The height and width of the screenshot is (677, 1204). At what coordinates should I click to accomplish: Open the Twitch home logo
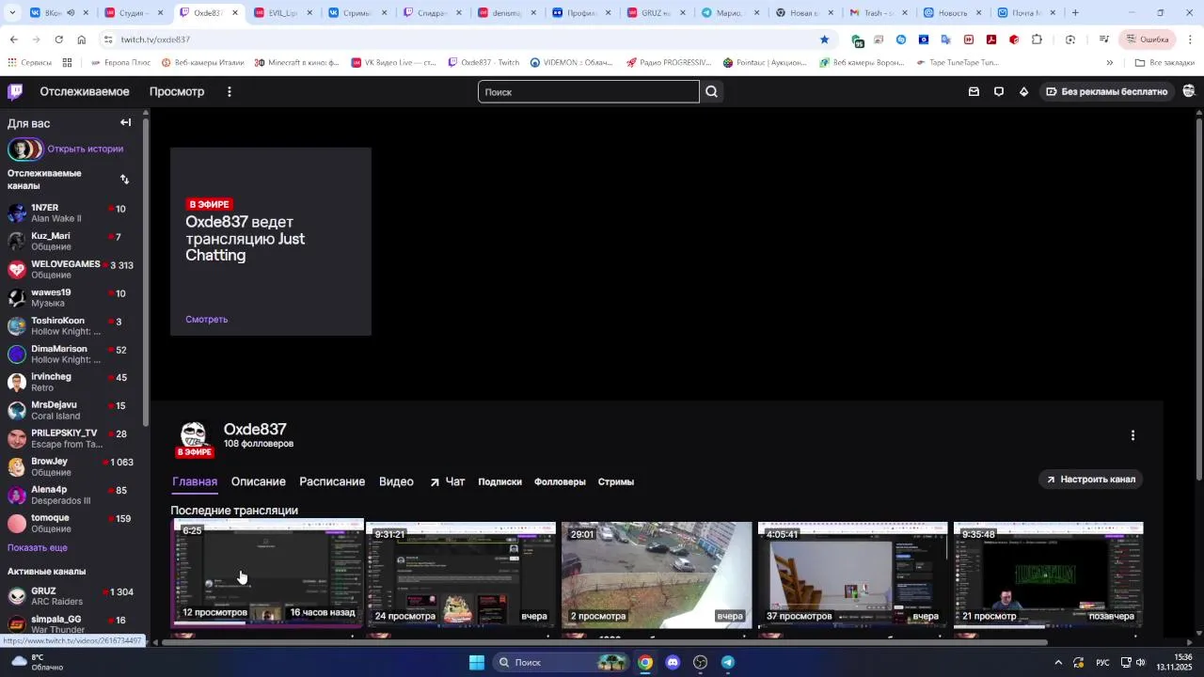15,91
